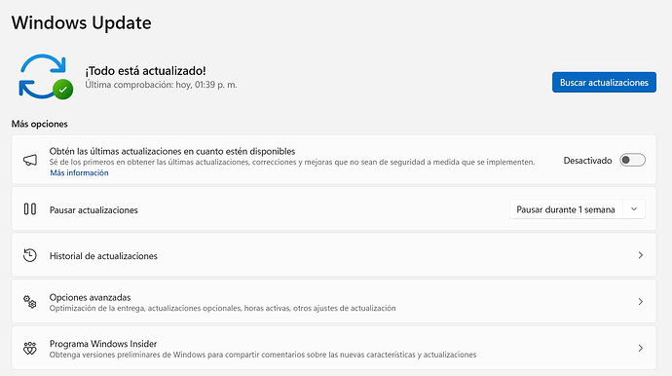Open Opciones avanzadas settings
672x376 pixels.
(333, 301)
